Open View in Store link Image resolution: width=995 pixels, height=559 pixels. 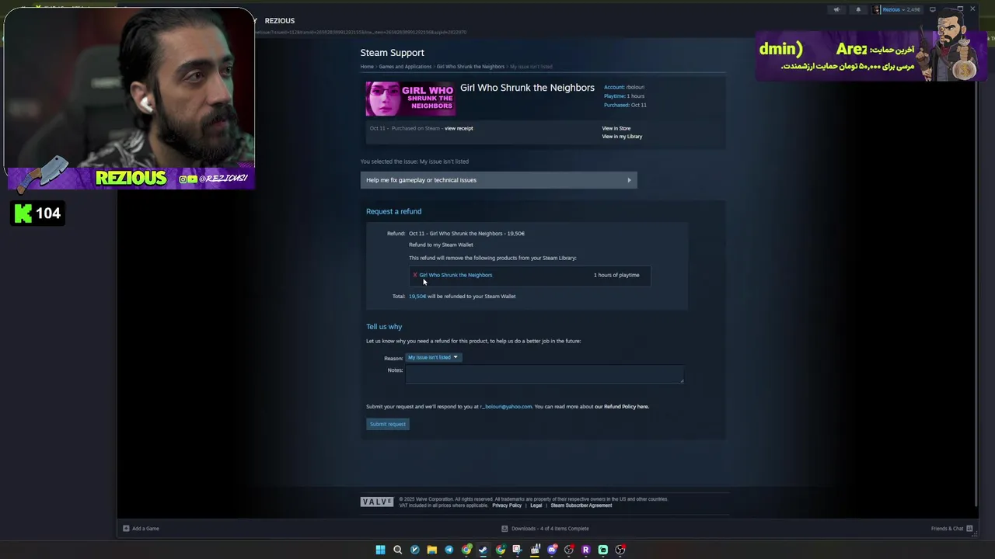coord(616,128)
